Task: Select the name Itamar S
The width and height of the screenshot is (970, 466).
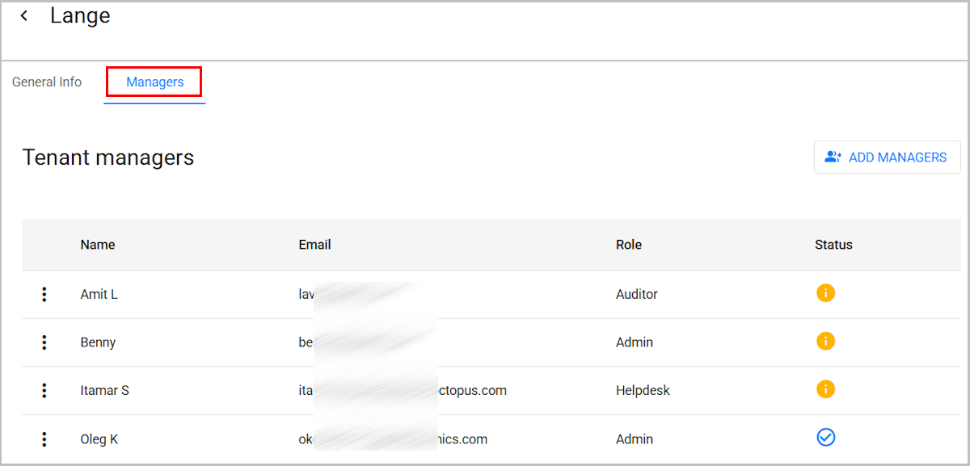Action: click(105, 391)
